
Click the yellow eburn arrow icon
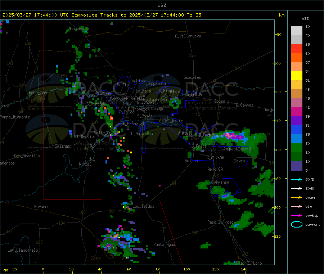coord(297,197)
